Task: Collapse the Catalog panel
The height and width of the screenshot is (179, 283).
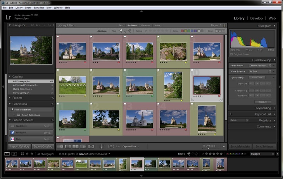Action: (10, 76)
